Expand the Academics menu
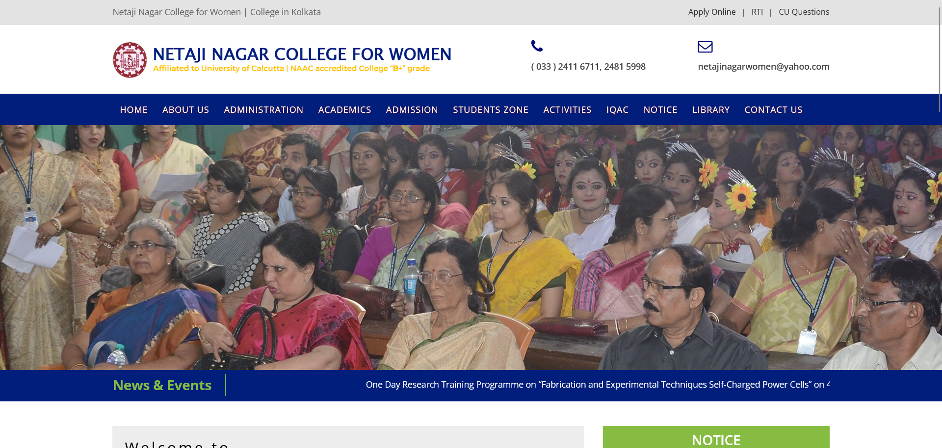The image size is (942, 448). (x=344, y=109)
